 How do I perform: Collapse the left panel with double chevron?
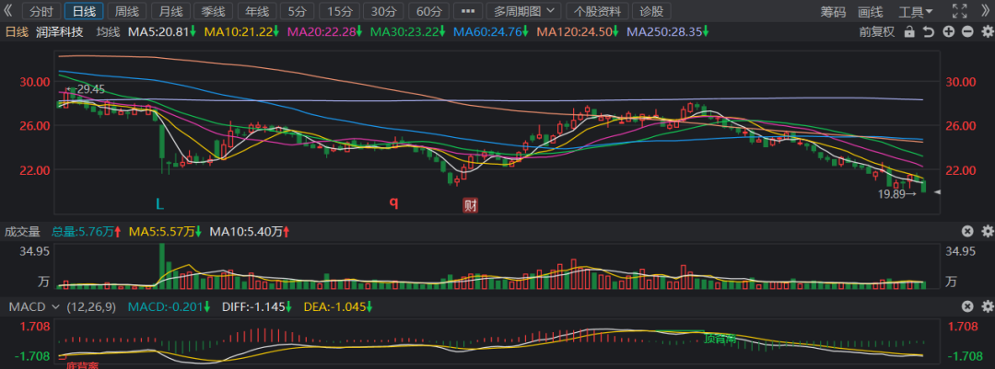click(x=9, y=12)
